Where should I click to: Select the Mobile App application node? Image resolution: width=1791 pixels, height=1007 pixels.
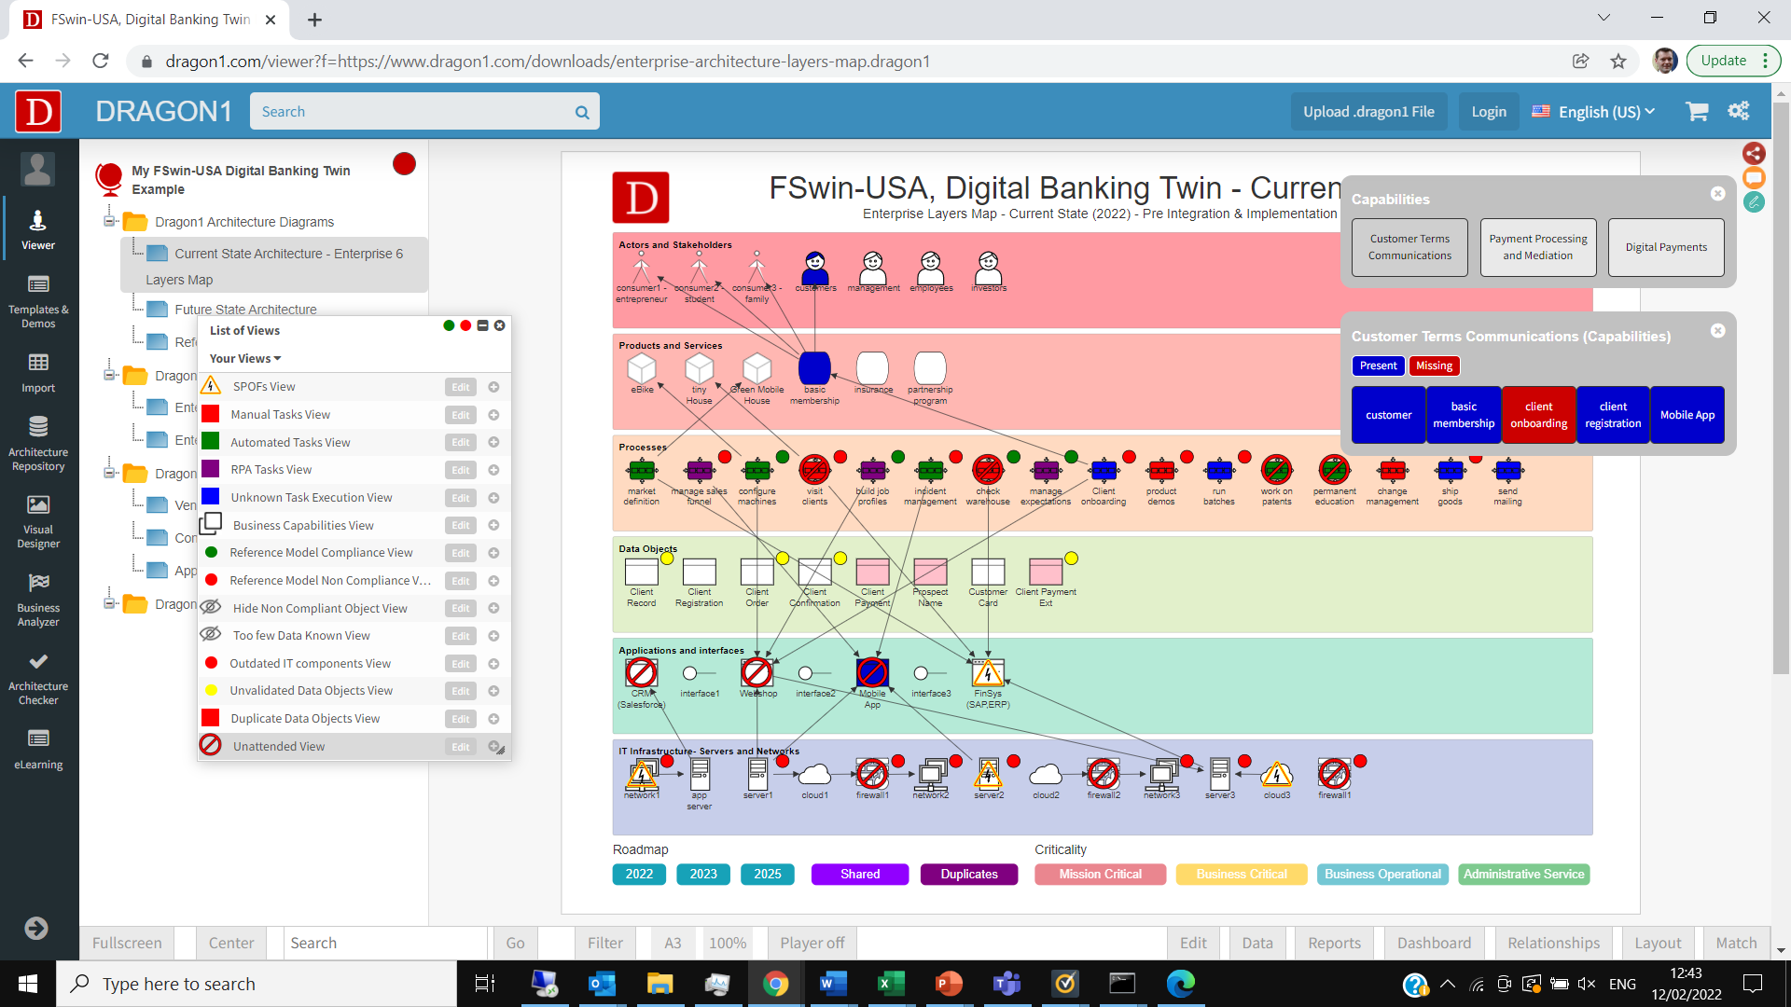point(872,672)
